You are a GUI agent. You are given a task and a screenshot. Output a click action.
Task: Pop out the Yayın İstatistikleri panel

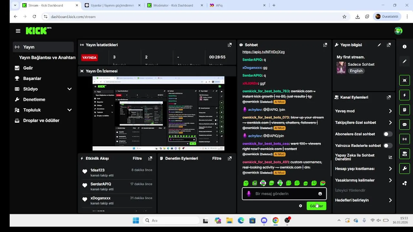[x=229, y=45]
